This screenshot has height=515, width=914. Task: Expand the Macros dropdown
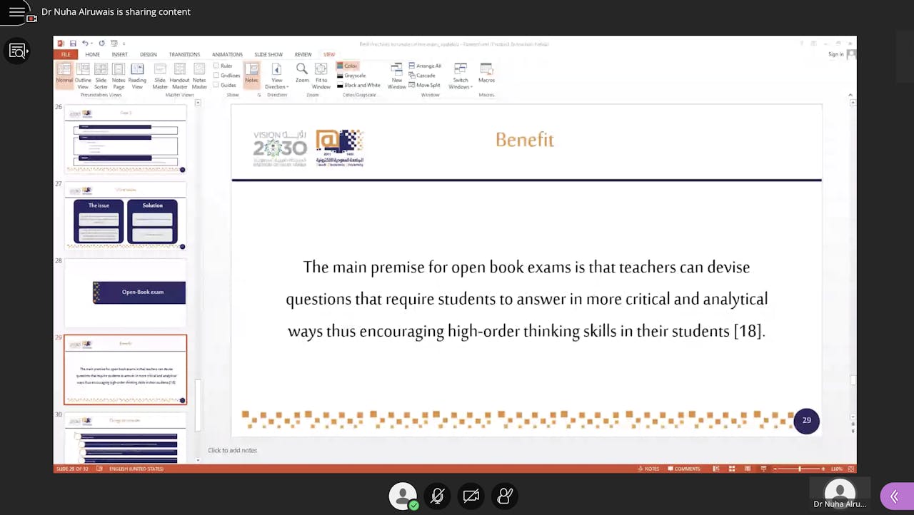[486, 74]
